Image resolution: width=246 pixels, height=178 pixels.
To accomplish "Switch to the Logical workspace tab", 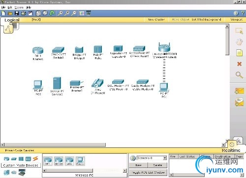I will (x=12, y=20).
